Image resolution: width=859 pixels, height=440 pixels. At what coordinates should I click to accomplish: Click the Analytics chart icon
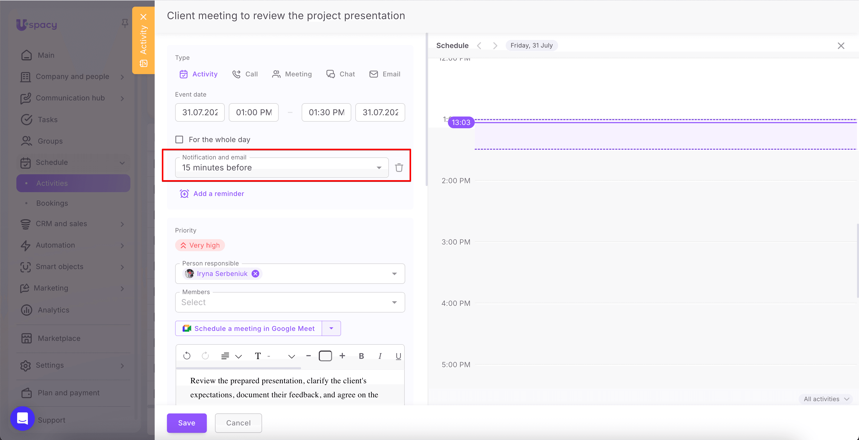[x=26, y=310]
